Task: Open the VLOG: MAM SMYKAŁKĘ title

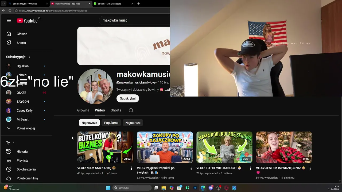Action: pyautogui.click(x=96, y=168)
